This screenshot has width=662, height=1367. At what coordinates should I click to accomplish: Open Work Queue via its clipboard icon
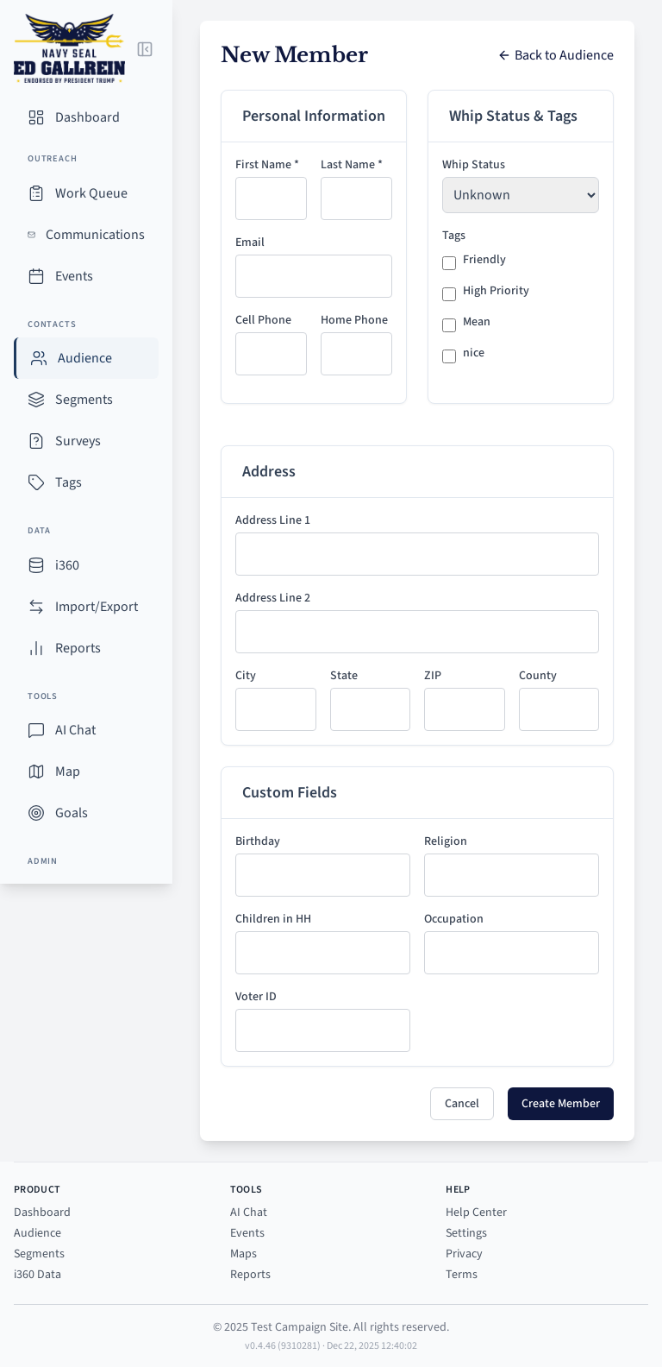click(x=36, y=193)
